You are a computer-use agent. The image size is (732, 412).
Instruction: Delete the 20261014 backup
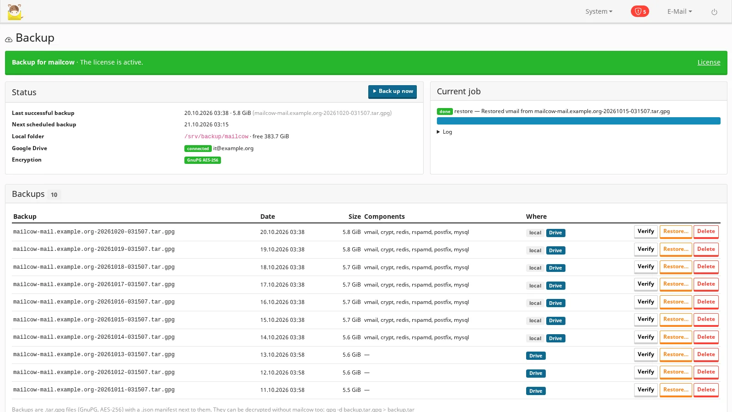coord(706,337)
